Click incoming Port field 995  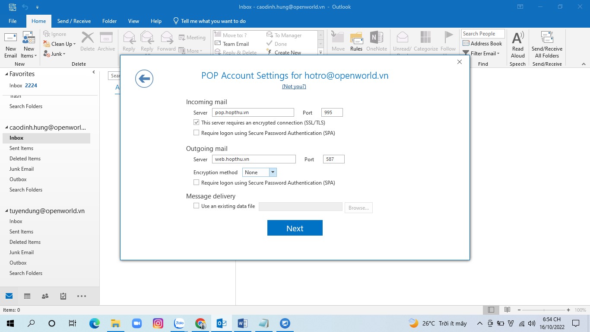332,112
